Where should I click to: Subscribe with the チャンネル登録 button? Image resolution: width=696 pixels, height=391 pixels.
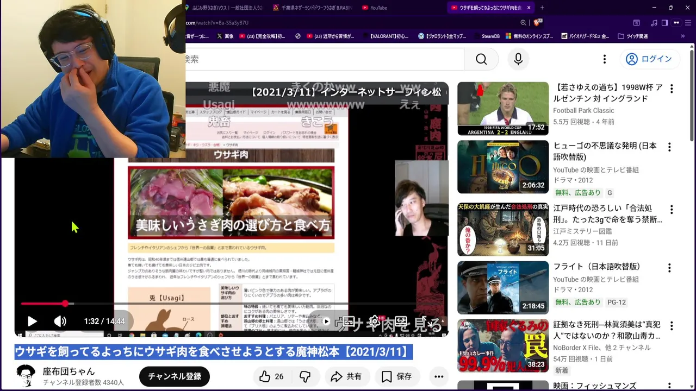tap(175, 376)
